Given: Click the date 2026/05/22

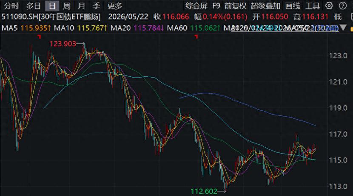Looking at the screenshot, I should (x=128, y=17).
